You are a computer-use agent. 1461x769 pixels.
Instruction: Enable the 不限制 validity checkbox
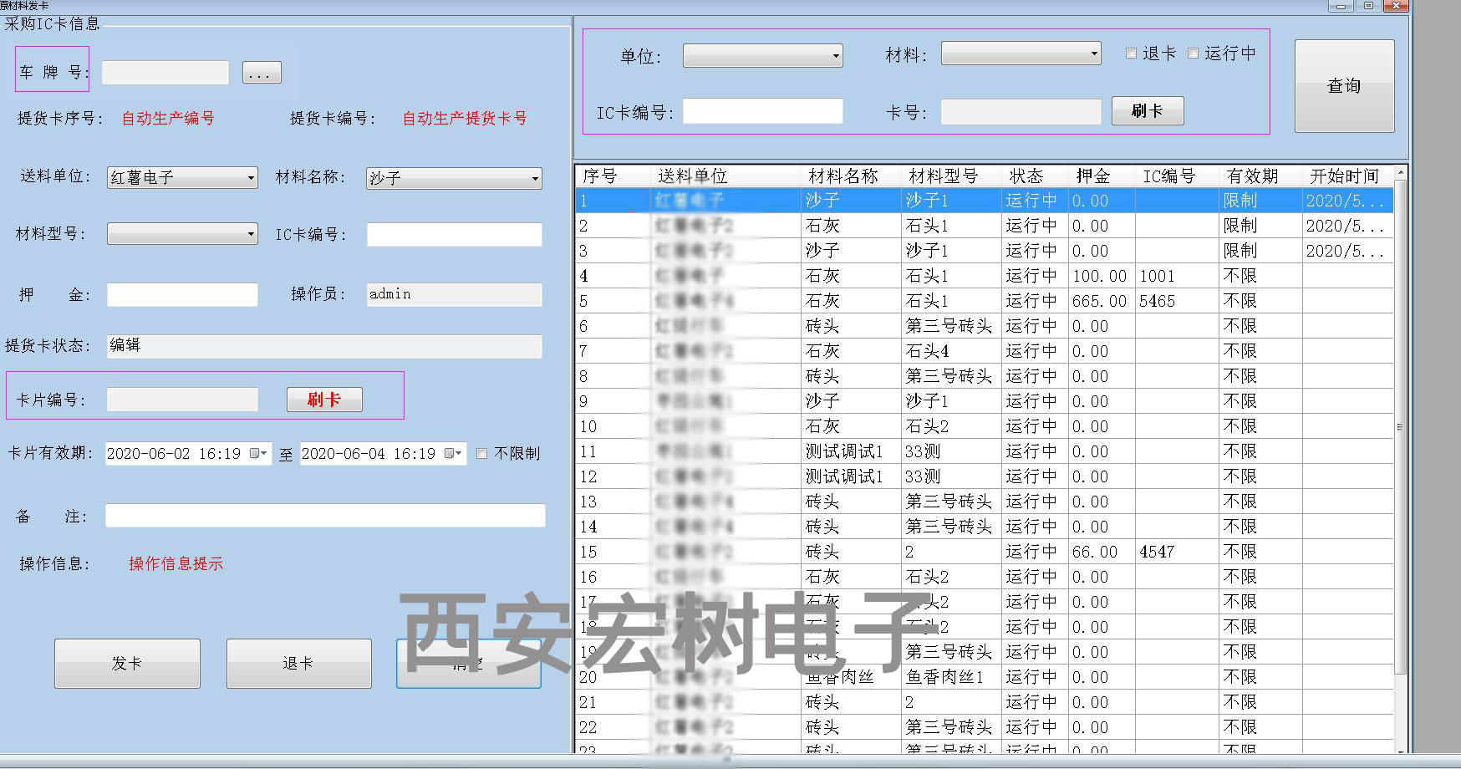click(481, 454)
